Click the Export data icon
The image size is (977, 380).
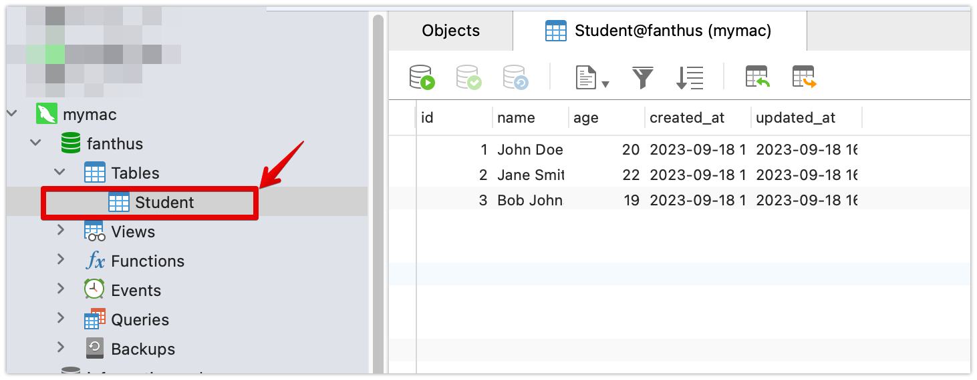click(805, 77)
